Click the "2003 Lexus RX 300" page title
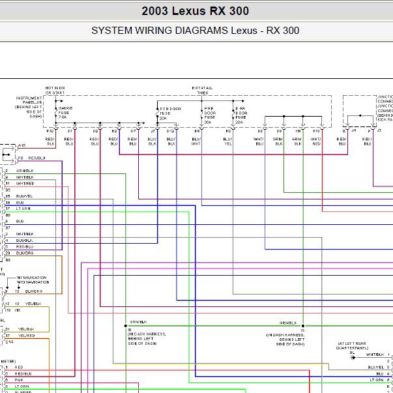The height and width of the screenshot is (393, 393). pos(196,11)
